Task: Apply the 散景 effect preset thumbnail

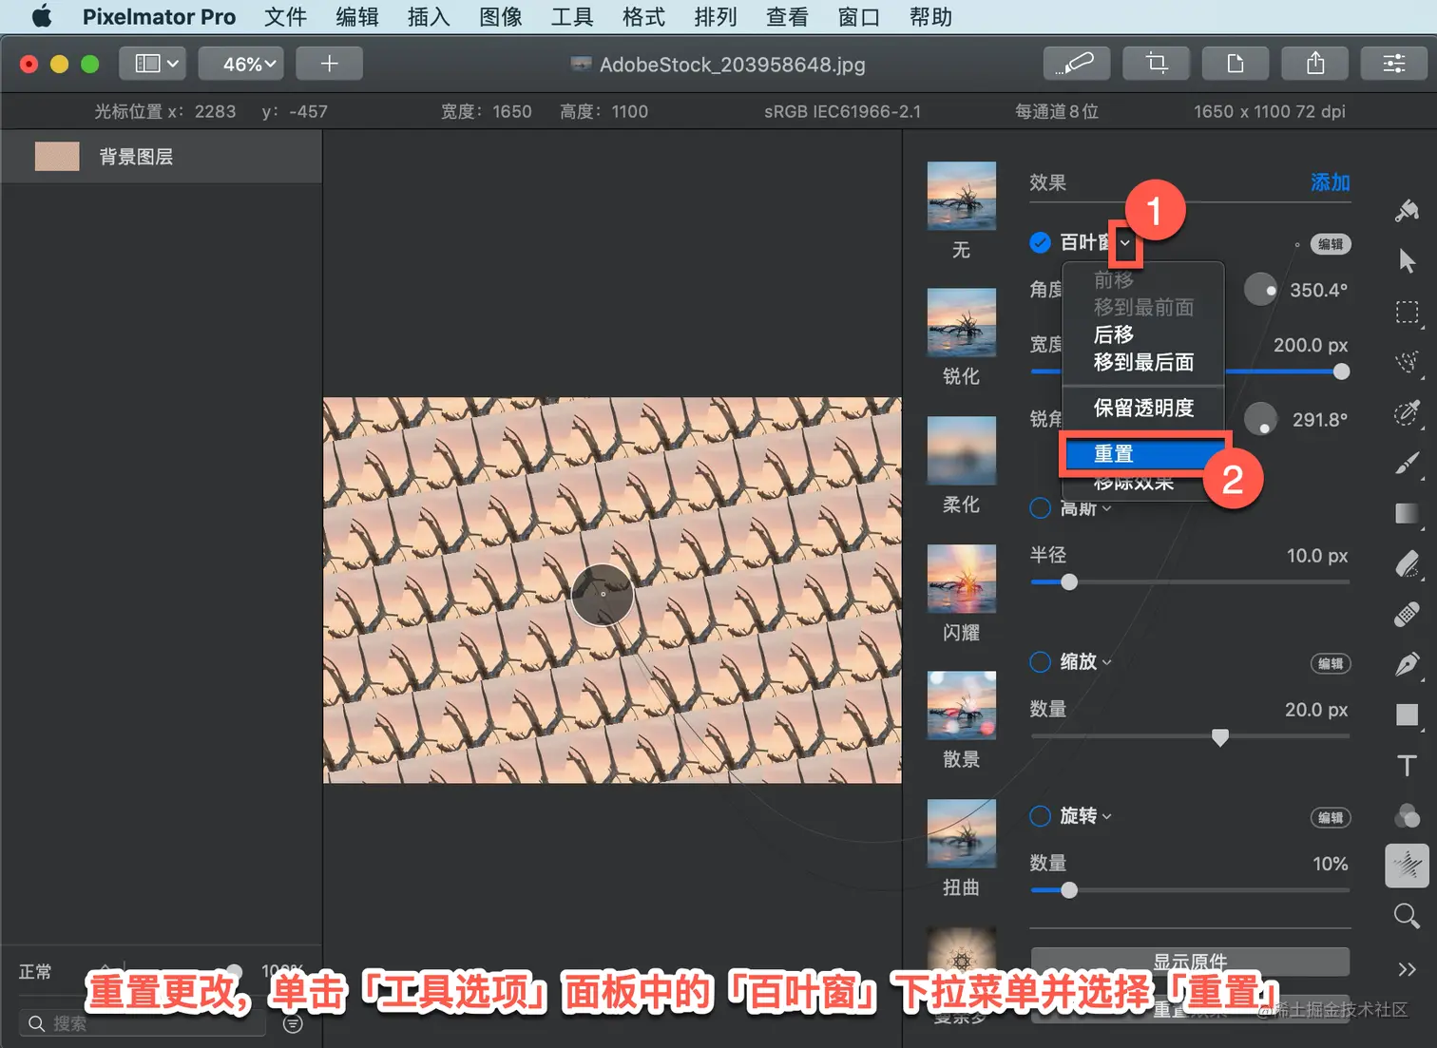Action: click(x=961, y=705)
